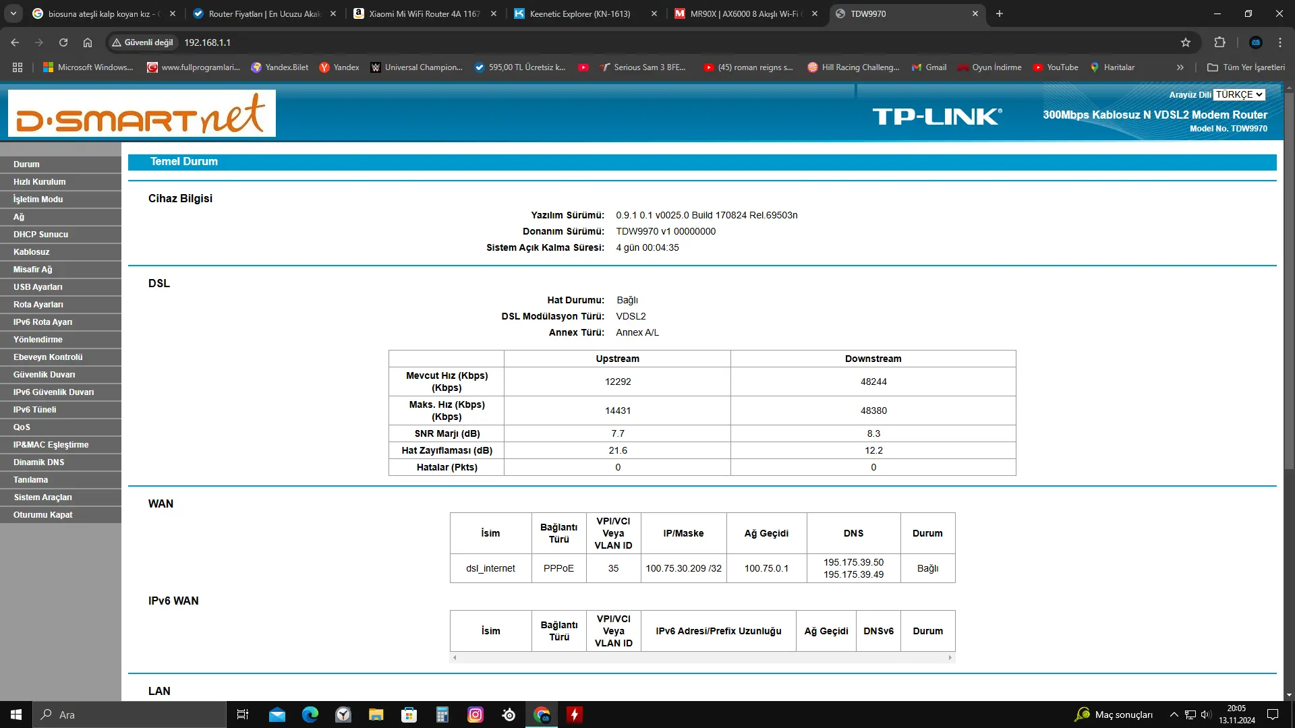Open the Güvenlik Duvarı menu

pos(61,375)
